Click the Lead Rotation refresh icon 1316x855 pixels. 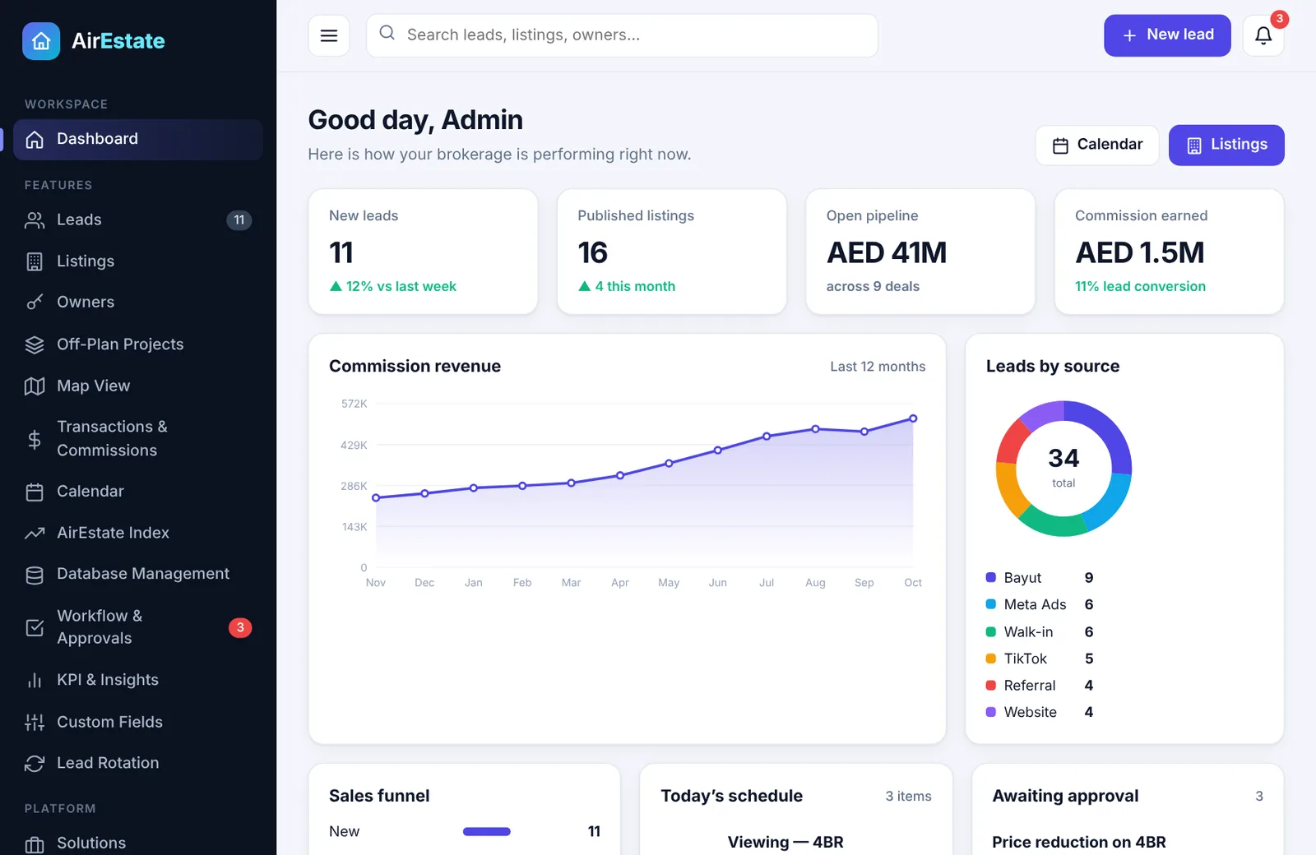35,764
